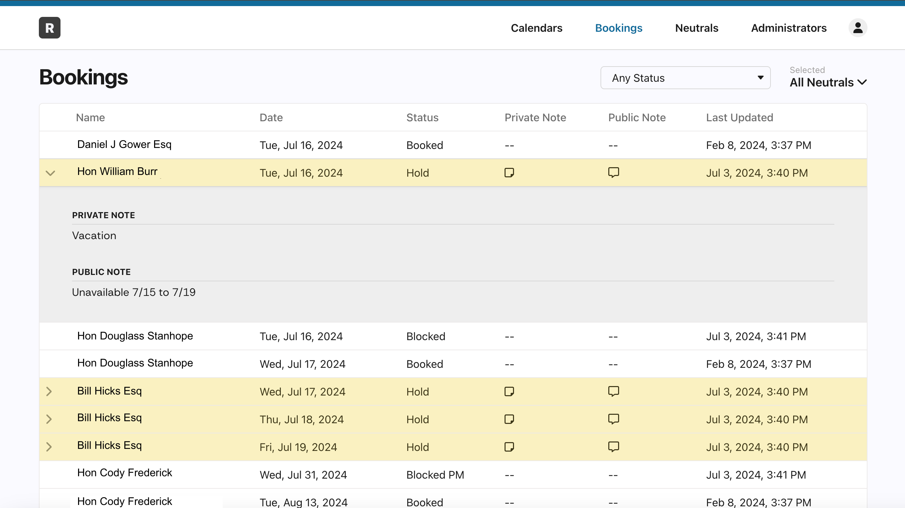
Task: Click the Unavailable 7/15 to 7/19 note
Action: (133, 292)
